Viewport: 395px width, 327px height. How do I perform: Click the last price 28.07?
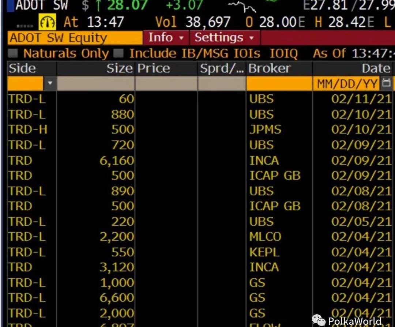tap(128, 5)
